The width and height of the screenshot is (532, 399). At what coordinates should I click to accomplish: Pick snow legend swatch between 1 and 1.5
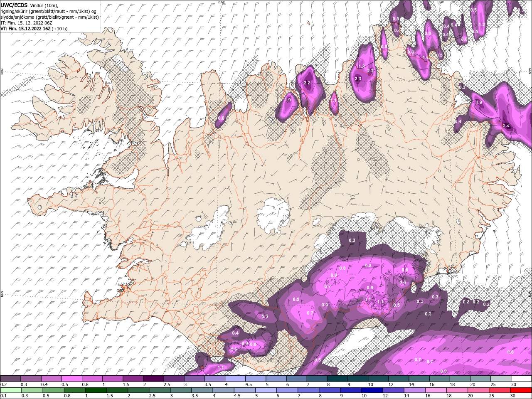[112, 379]
